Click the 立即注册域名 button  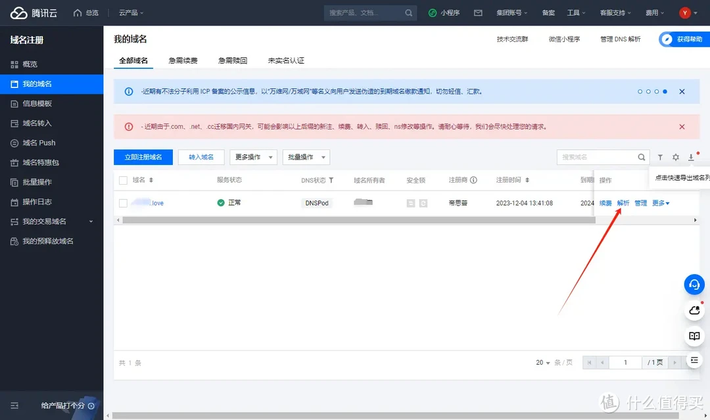(143, 157)
